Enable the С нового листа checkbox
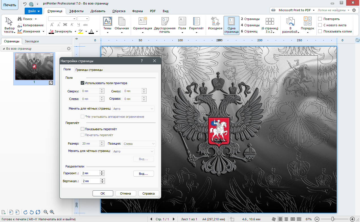The height and width of the screenshot is (222, 360). (320, 25)
